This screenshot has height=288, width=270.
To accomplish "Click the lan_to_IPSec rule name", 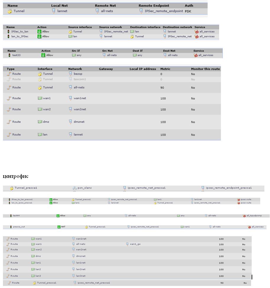I will (x=20, y=36).
